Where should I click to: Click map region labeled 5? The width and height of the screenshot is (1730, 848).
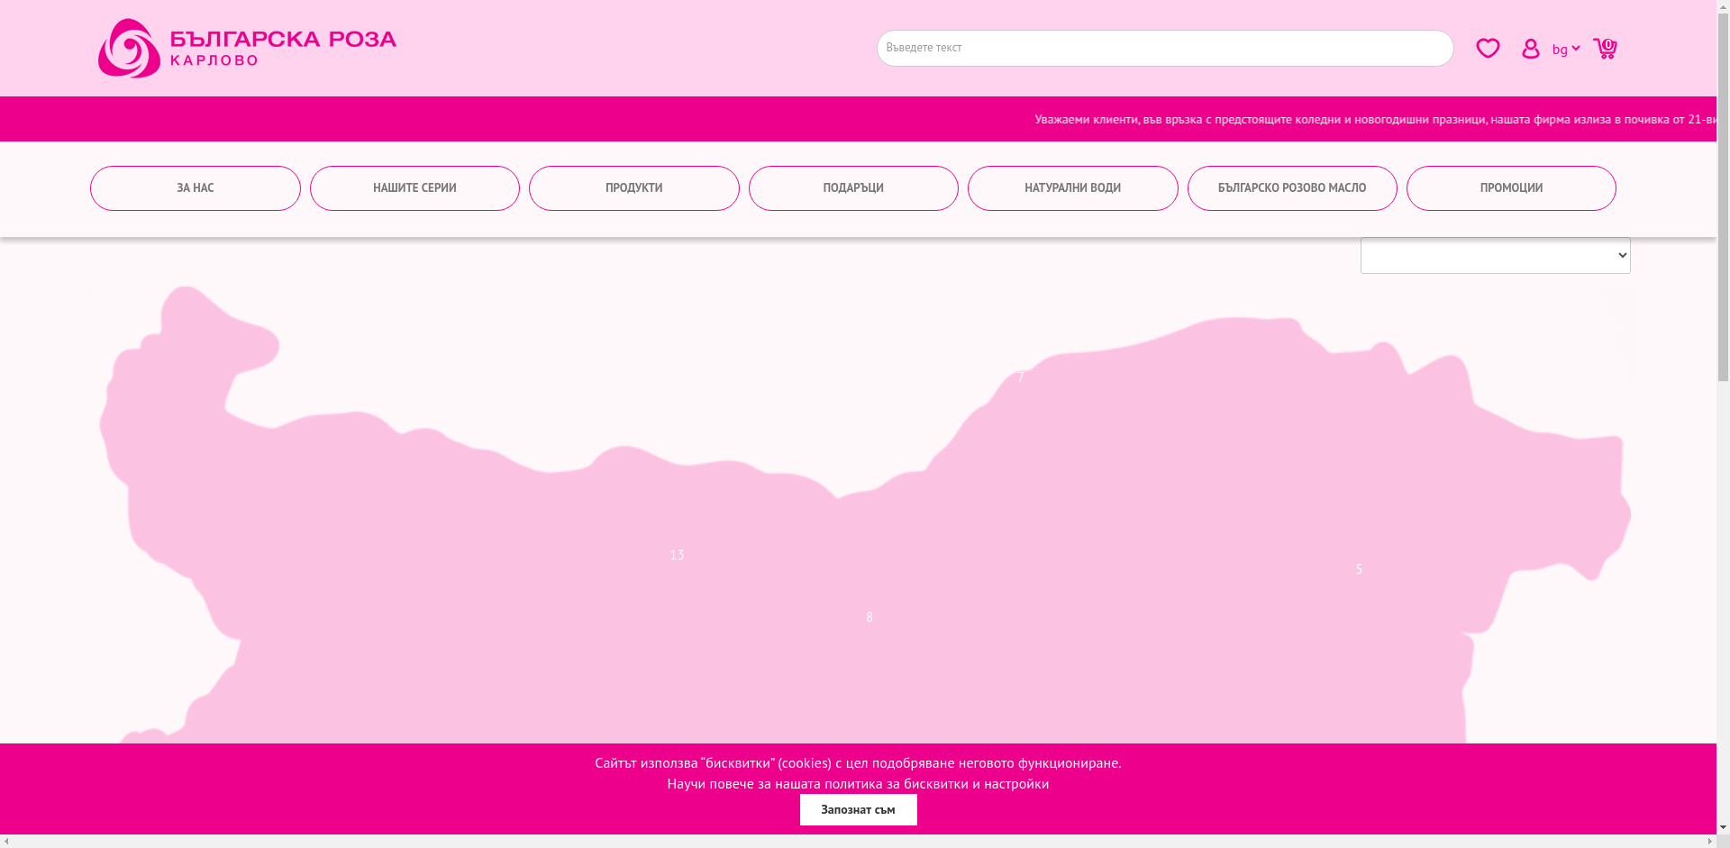[1359, 570]
